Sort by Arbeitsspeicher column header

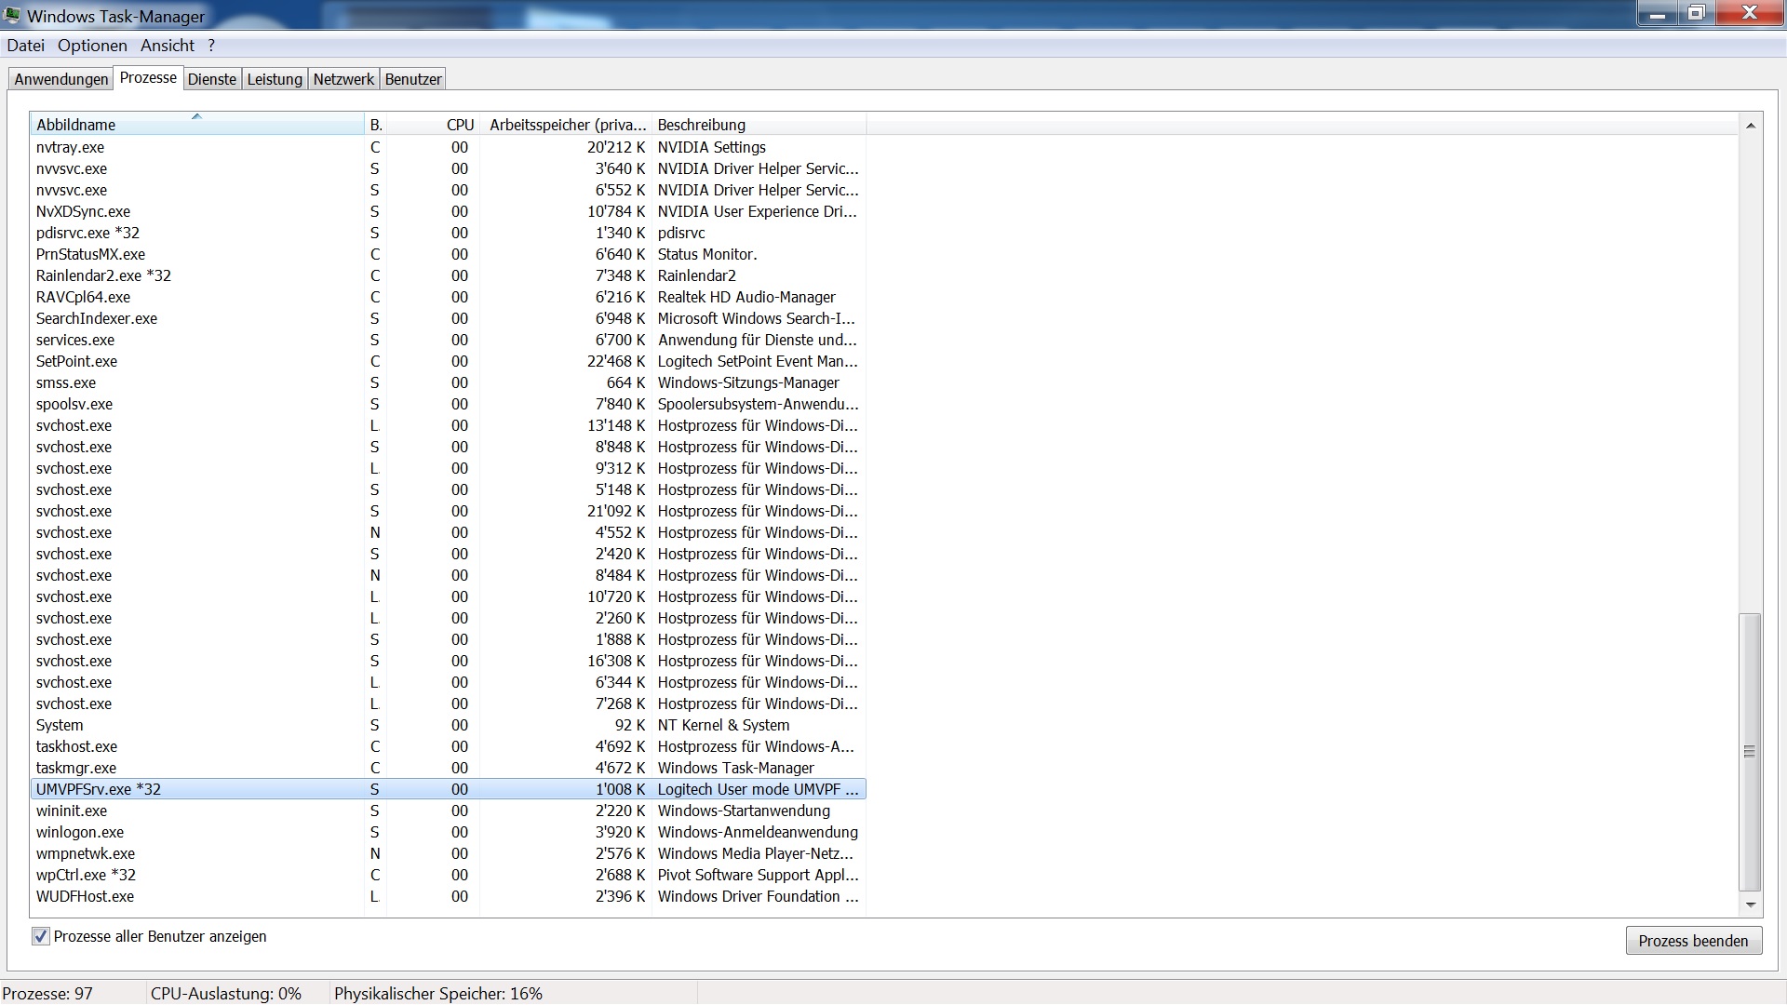tap(567, 125)
